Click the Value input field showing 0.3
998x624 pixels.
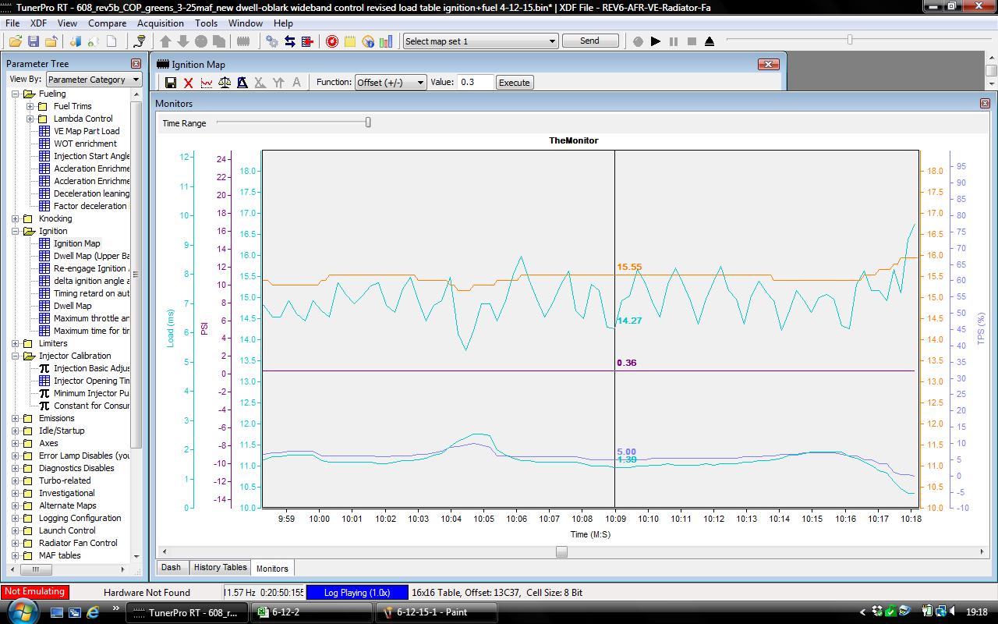tap(476, 82)
